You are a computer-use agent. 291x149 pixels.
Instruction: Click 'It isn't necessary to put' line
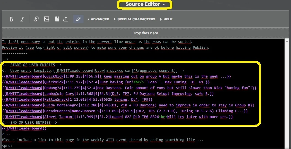97,42
